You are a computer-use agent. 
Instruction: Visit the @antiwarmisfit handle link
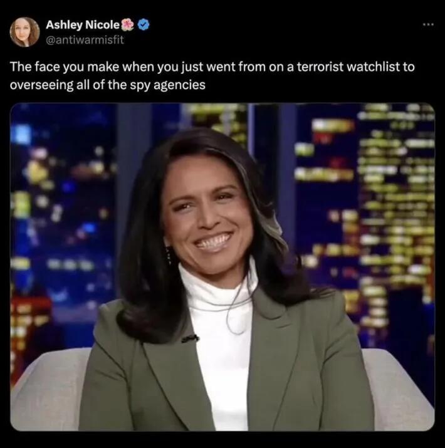point(85,39)
